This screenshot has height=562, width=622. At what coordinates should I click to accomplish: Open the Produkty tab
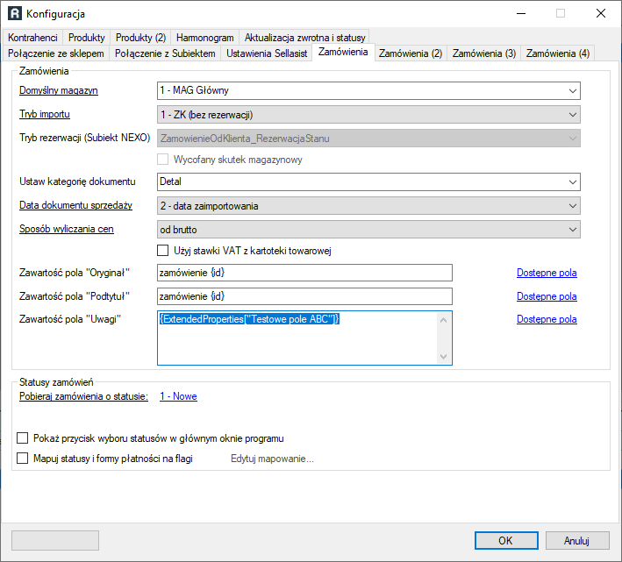click(87, 38)
